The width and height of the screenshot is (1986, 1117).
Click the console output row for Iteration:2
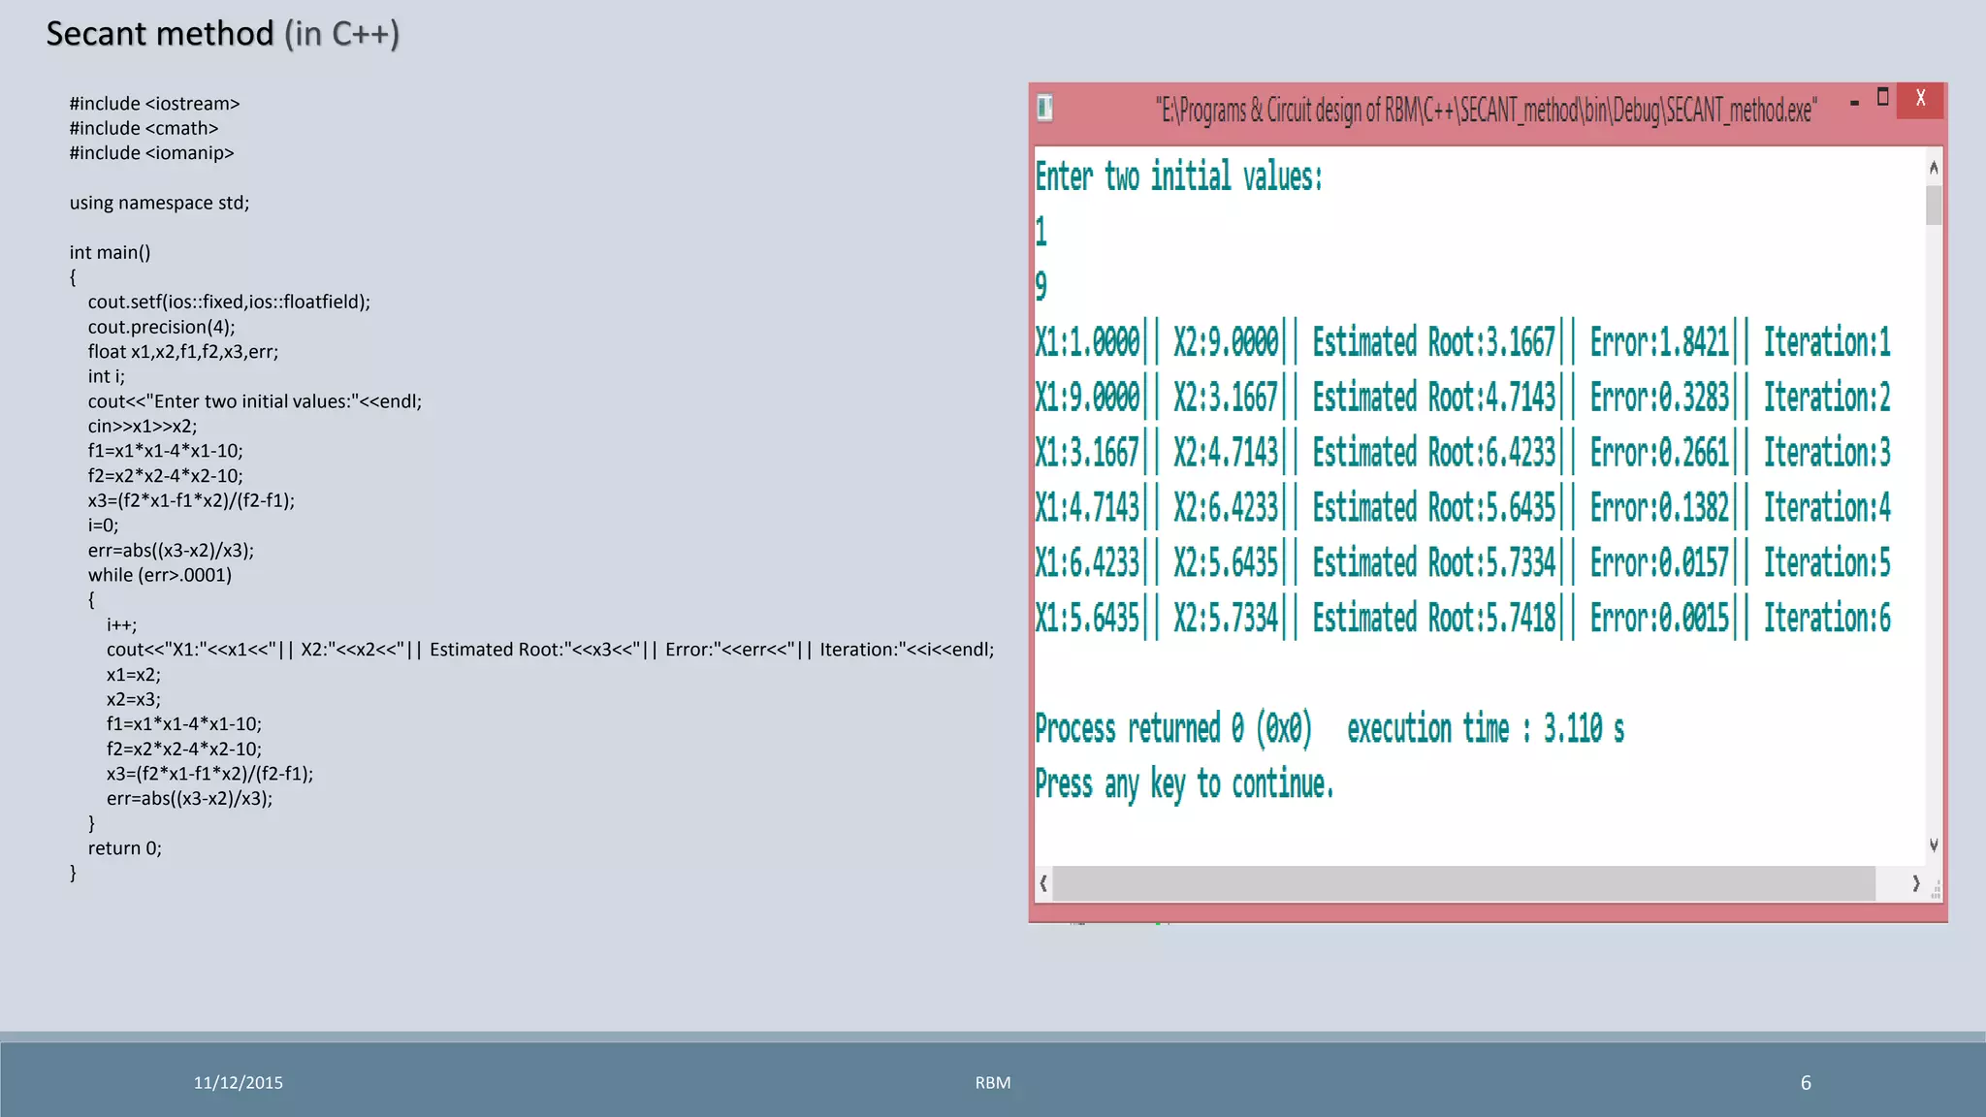1462,398
